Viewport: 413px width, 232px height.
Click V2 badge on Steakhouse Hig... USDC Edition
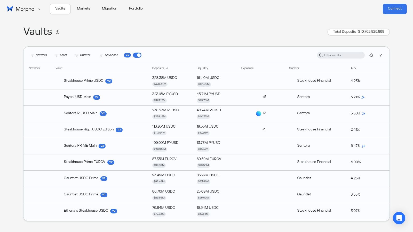pyautogui.click(x=119, y=130)
